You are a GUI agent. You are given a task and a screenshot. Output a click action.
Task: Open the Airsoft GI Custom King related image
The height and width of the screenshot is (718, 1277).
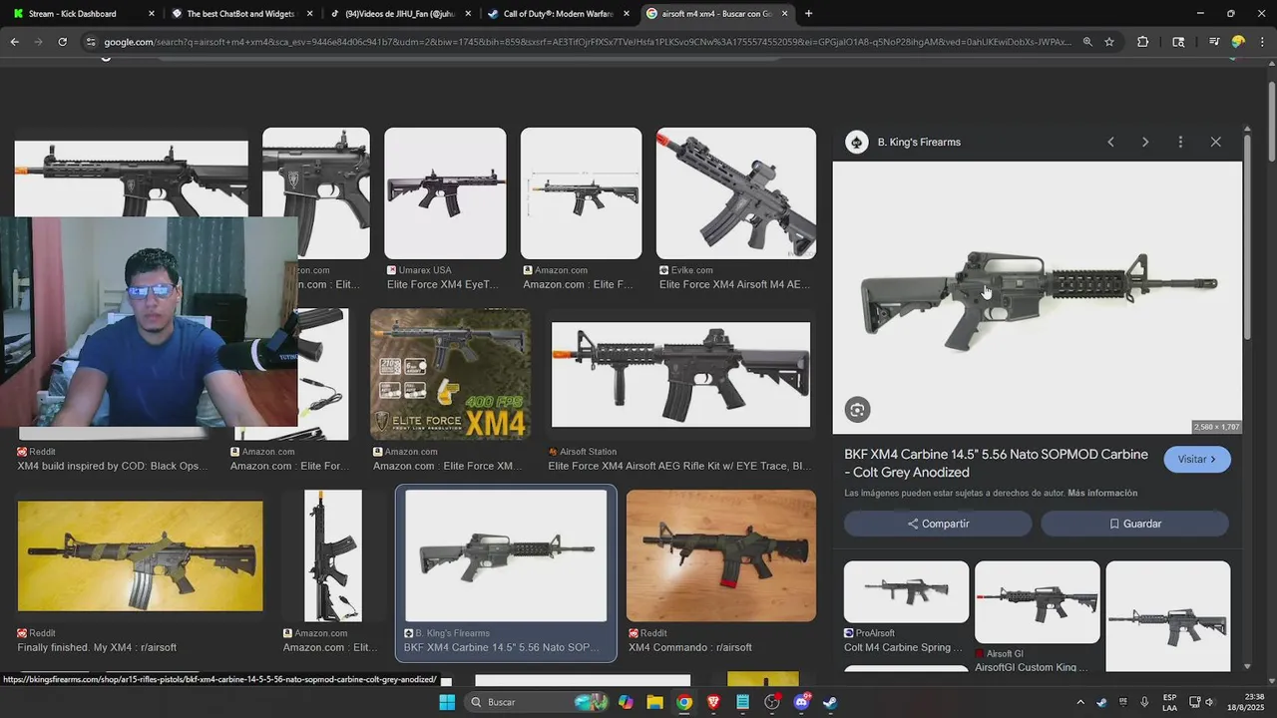(1038, 601)
